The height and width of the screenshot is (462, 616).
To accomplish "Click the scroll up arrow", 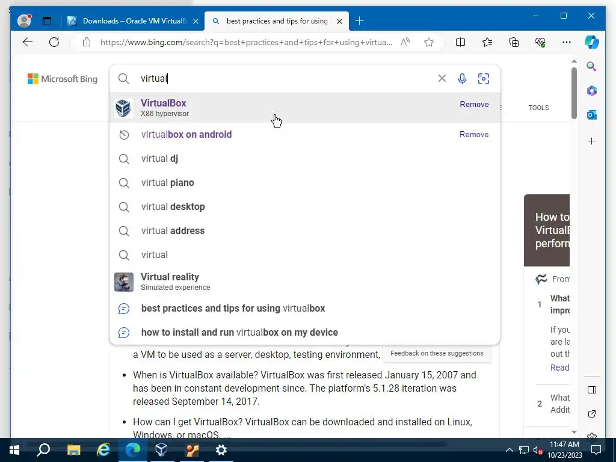I will [574, 61].
